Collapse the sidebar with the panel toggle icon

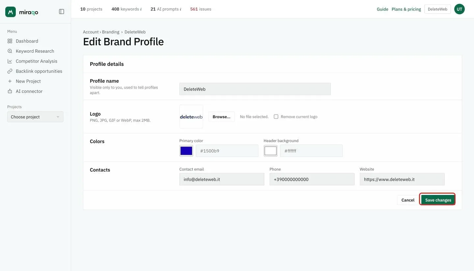(x=62, y=12)
